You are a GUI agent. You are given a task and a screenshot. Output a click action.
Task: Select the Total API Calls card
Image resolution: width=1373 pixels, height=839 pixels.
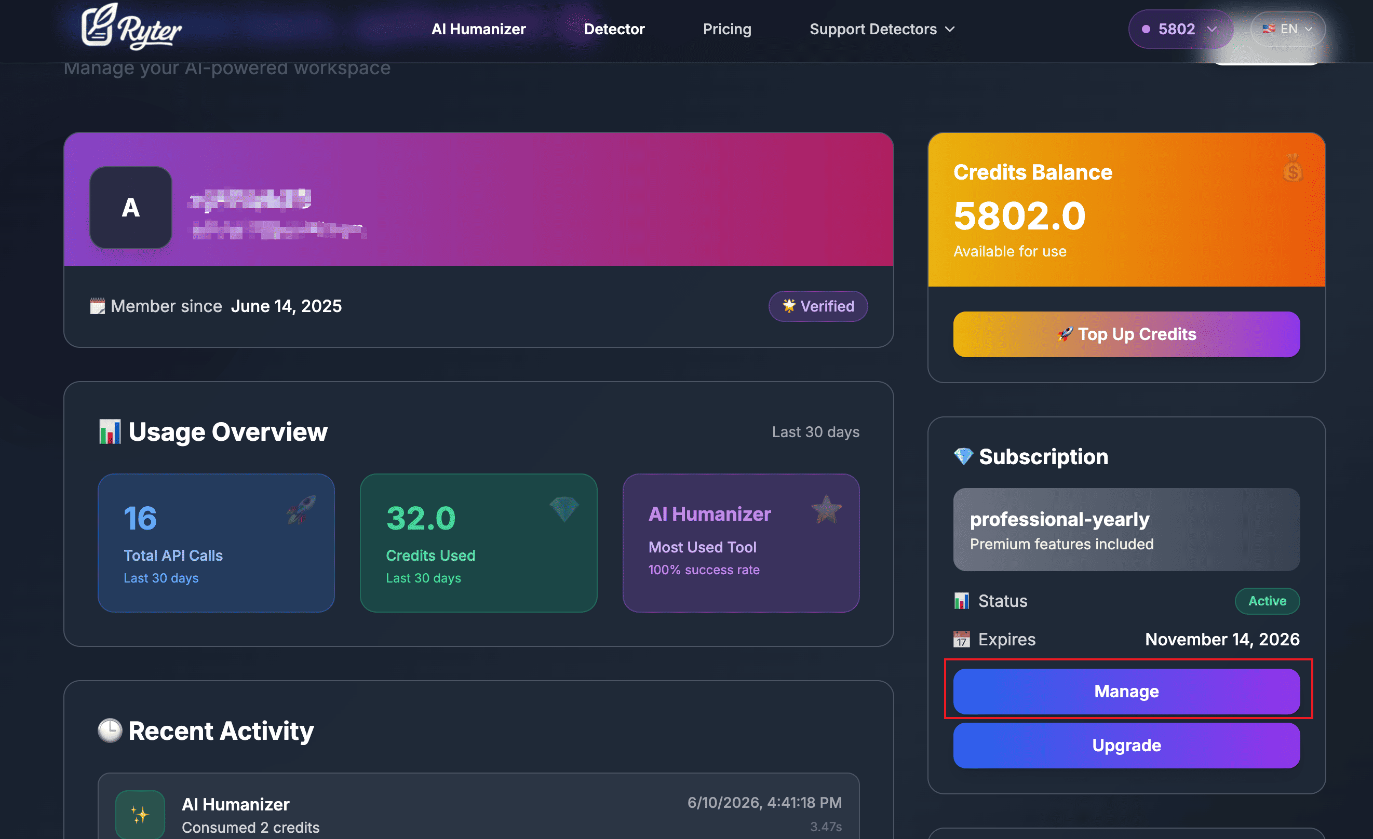(x=216, y=543)
